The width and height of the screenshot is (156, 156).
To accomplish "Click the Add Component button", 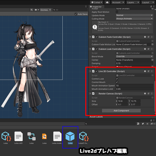I will pos(121,111).
